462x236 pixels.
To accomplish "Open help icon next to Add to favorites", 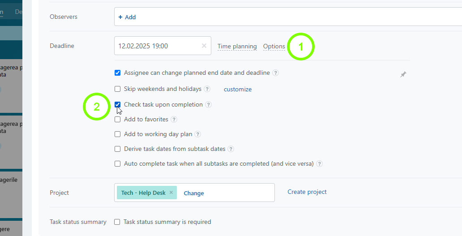I will click(174, 119).
